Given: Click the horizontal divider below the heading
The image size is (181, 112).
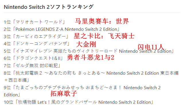Looking at the screenshot, I should (92, 12).
